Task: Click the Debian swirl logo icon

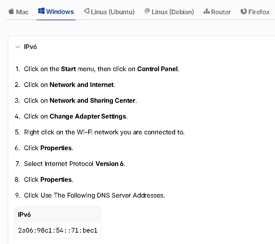Action: pyautogui.click(x=147, y=11)
